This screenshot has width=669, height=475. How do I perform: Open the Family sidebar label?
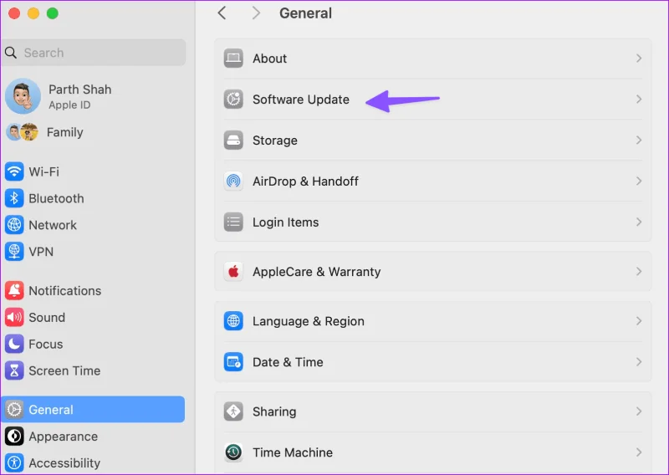click(x=65, y=132)
